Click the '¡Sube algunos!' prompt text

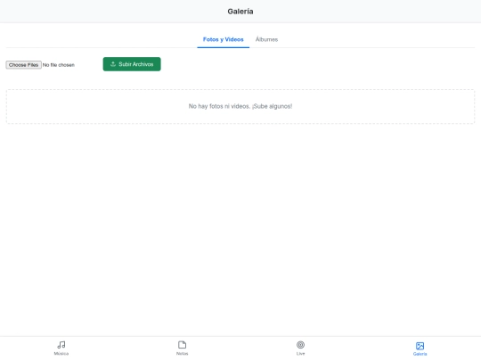tap(272, 106)
